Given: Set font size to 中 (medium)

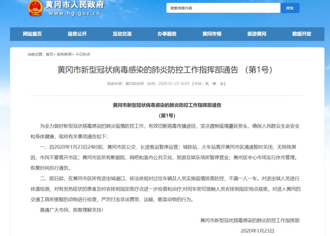Looking at the screenshot, I should 214,84.
